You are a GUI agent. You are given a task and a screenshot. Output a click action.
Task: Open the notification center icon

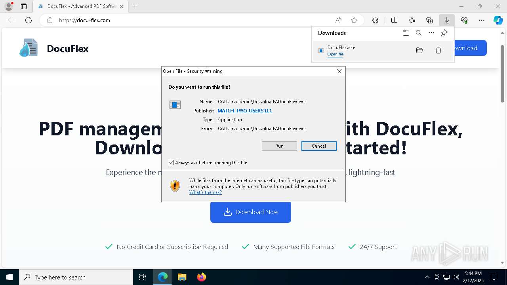[x=494, y=277]
